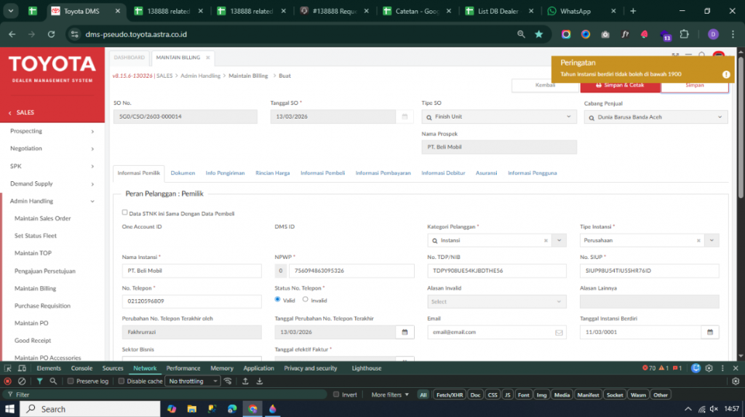745x417 pixels.
Task: Click into the Nama Instansi field
Action: (191, 271)
